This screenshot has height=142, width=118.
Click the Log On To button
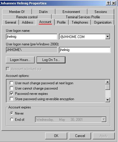51,60
